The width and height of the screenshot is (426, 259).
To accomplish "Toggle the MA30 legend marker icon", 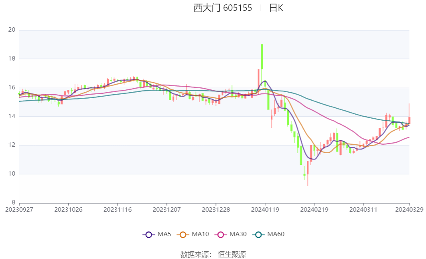I will pos(221,235).
